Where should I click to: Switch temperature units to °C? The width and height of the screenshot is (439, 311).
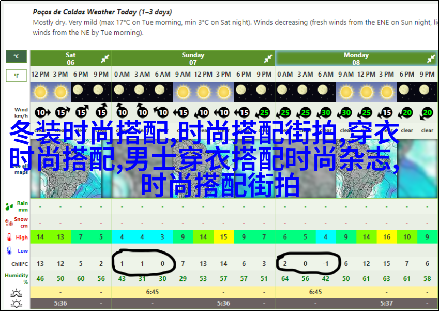(x=16, y=56)
